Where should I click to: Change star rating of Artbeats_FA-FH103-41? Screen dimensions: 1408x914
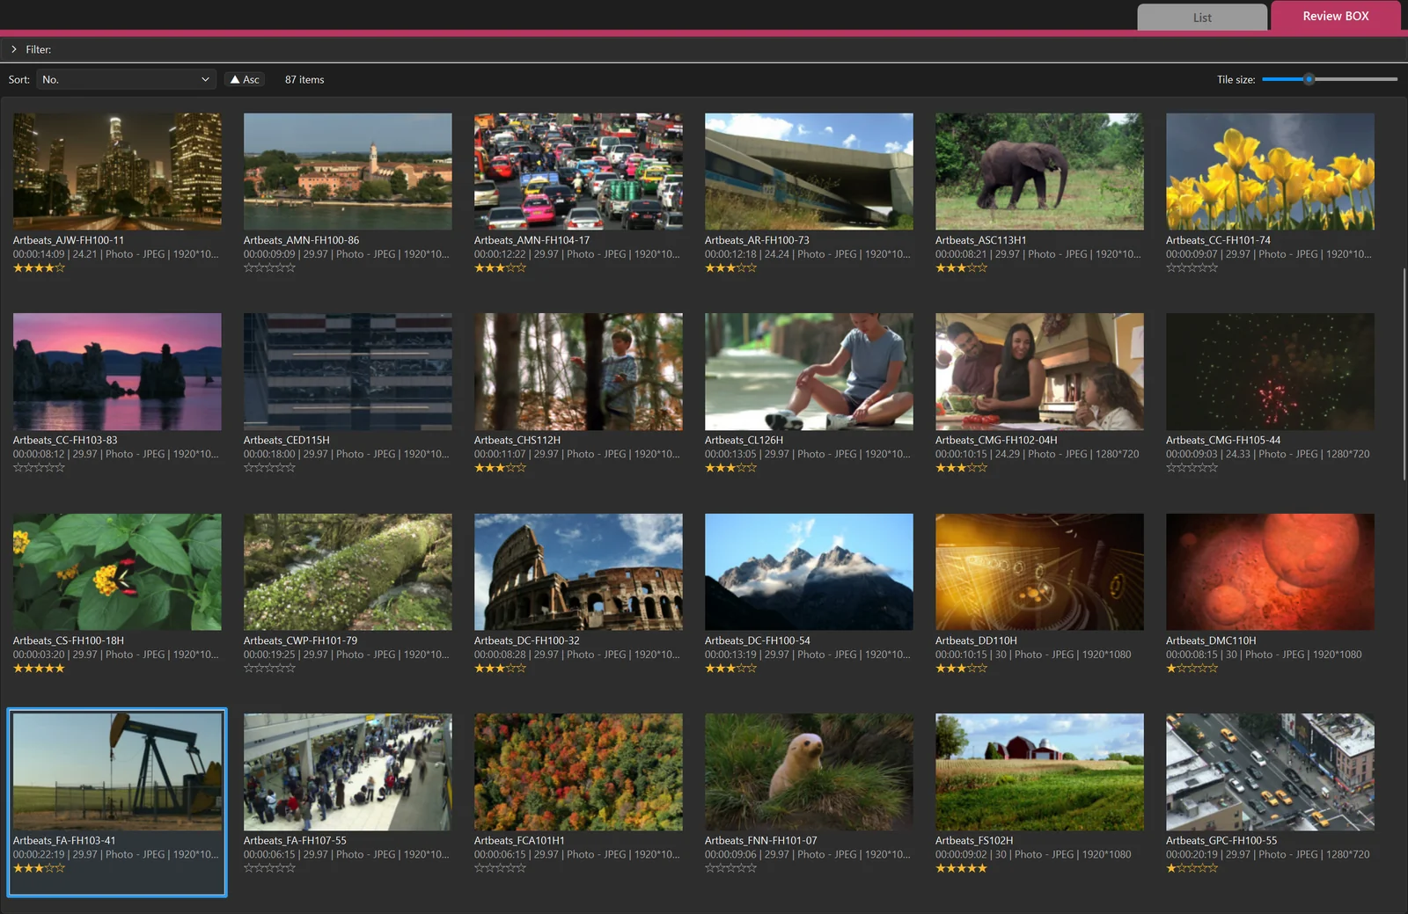[x=39, y=868]
